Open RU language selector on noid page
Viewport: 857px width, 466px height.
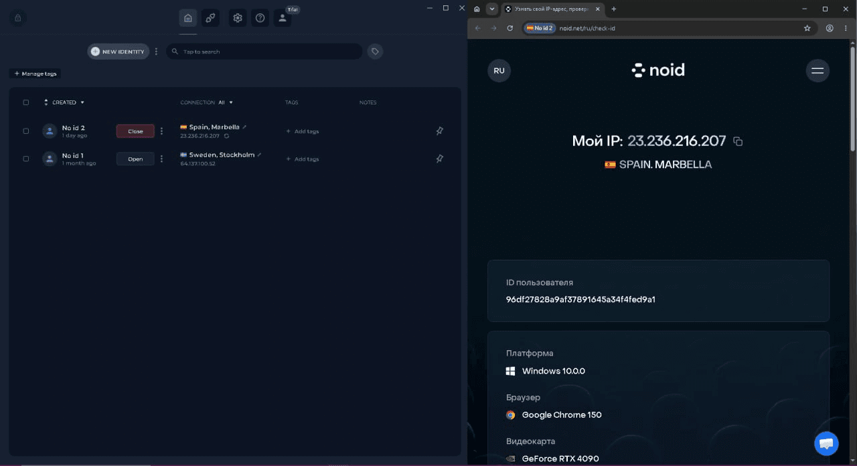click(499, 70)
